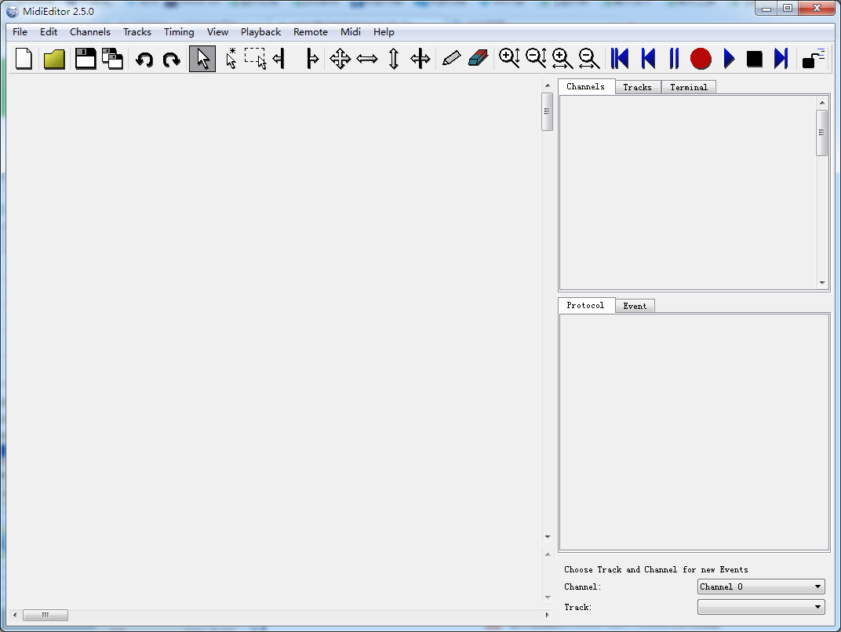The image size is (841, 632).
Task: Open the Playback menu
Action: 260,31
